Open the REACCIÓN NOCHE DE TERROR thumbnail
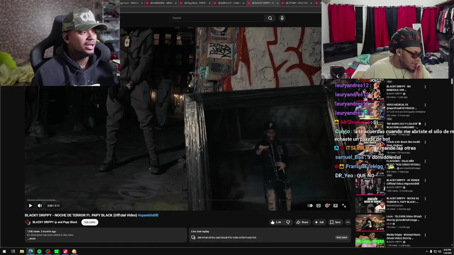This screenshot has width=454, height=255. coord(370,205)
